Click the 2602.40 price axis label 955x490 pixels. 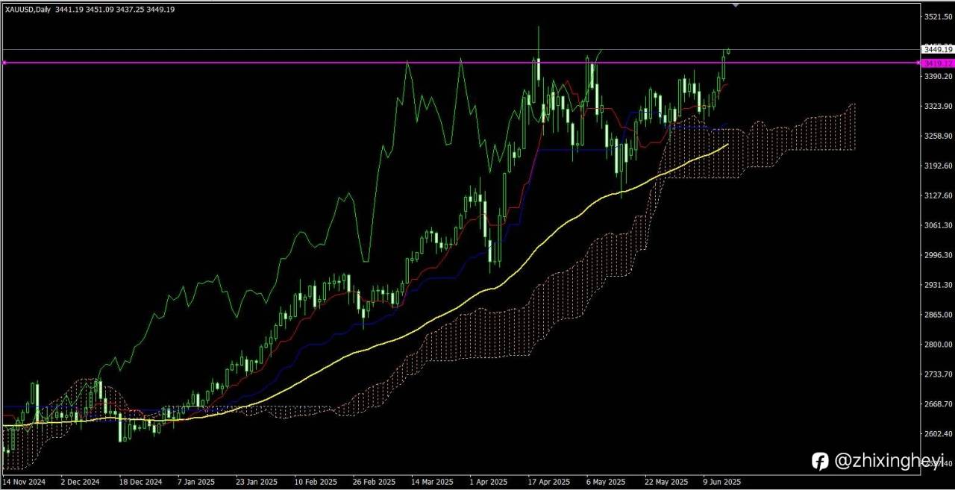(938, 434)
